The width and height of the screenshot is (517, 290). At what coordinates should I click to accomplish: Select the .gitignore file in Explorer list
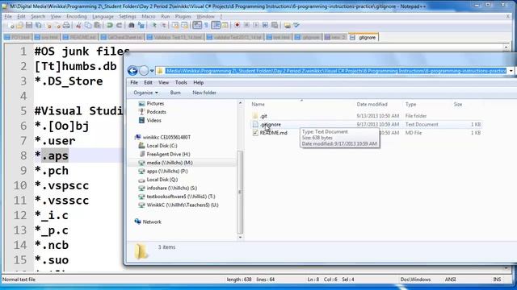point(271,125)
